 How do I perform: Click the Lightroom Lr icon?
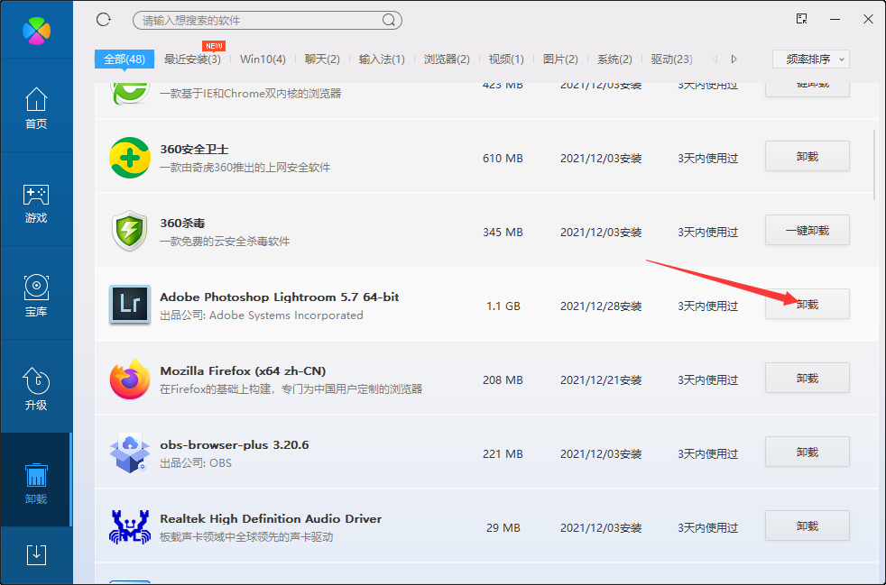pyautogui.click(x=129, y=305)
